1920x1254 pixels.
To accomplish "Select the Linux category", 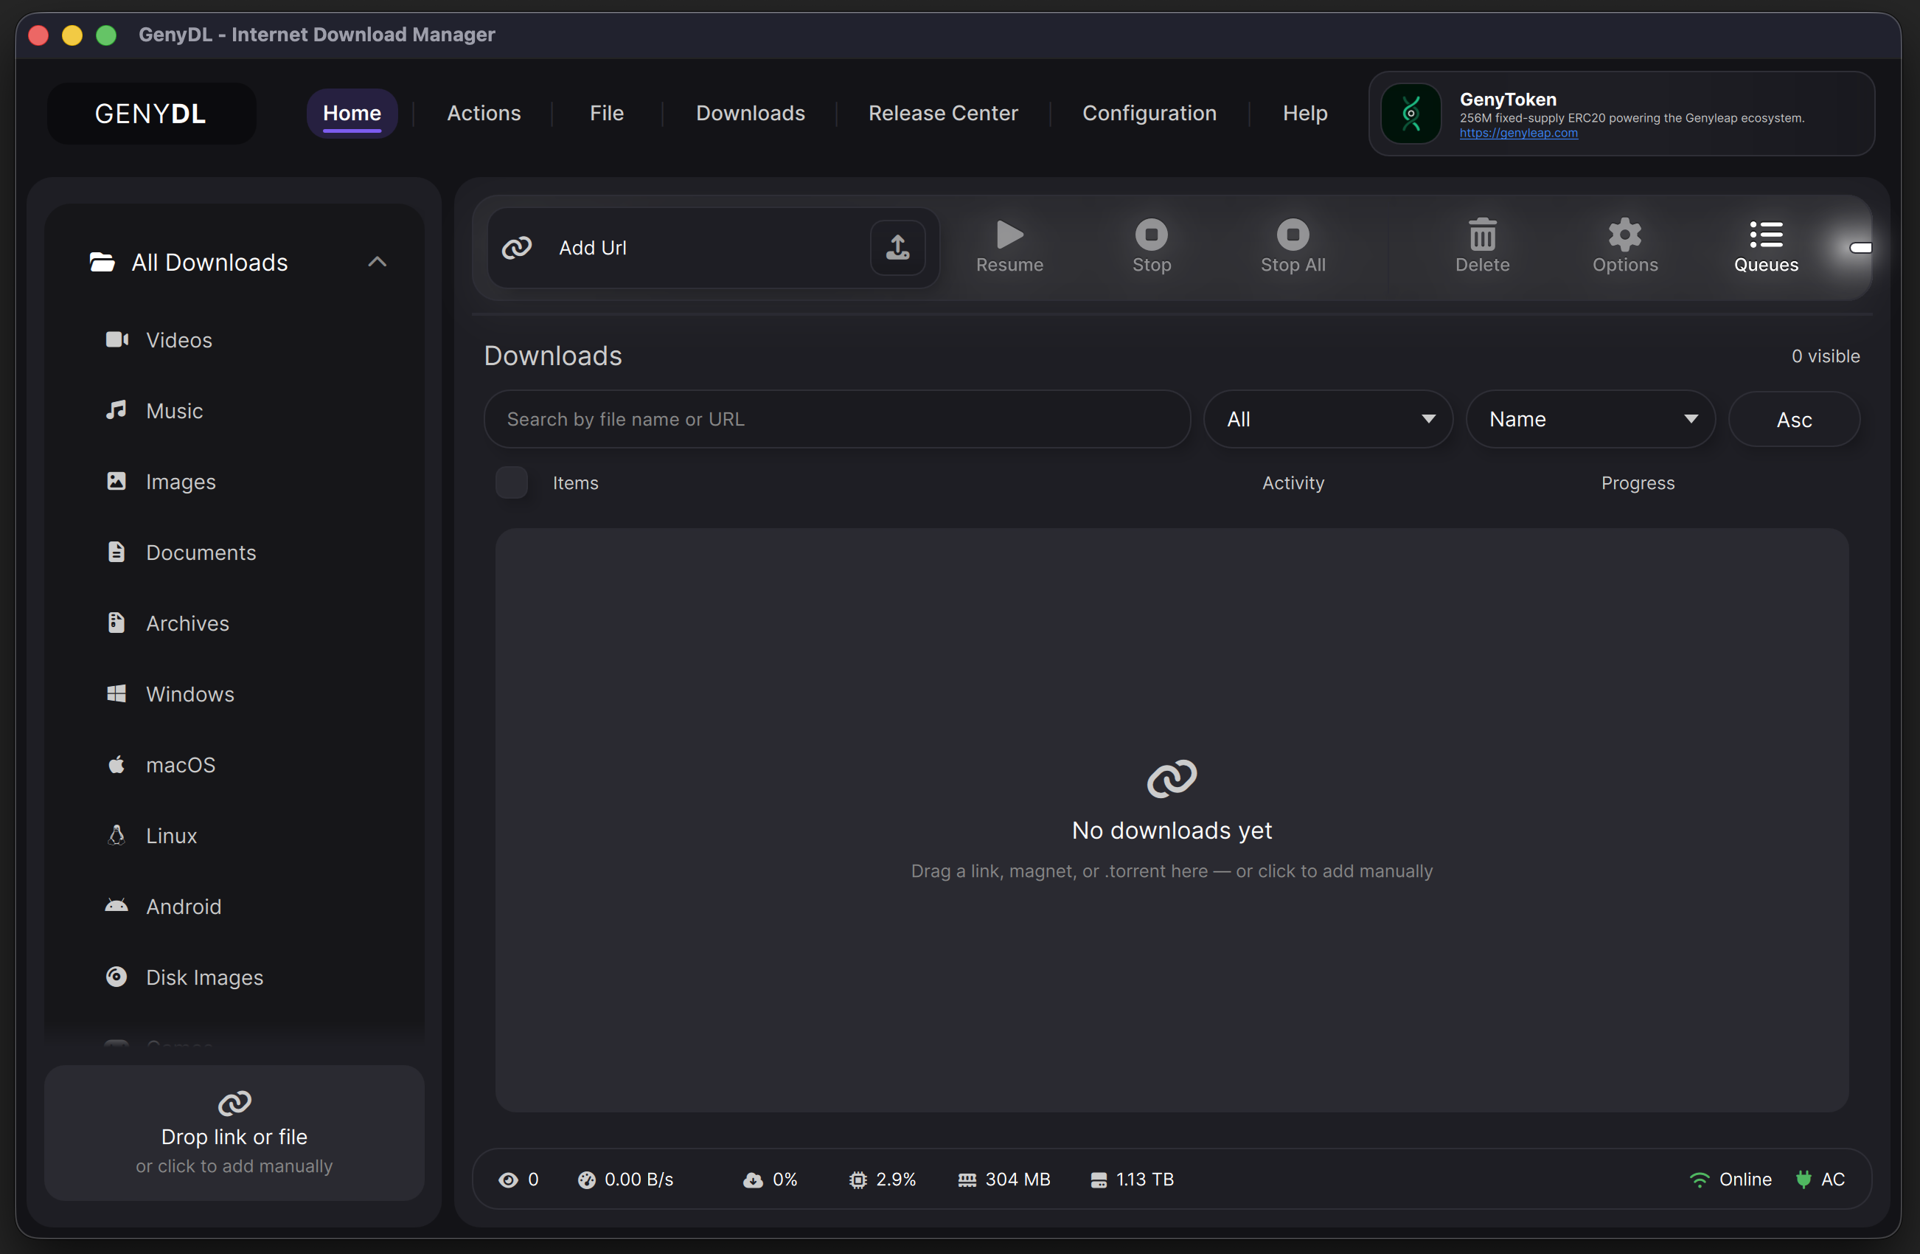I will (x=234, y=836).
